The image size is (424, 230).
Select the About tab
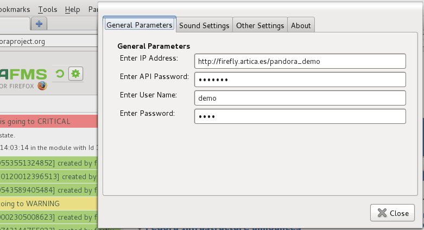[x=301, y=25]
